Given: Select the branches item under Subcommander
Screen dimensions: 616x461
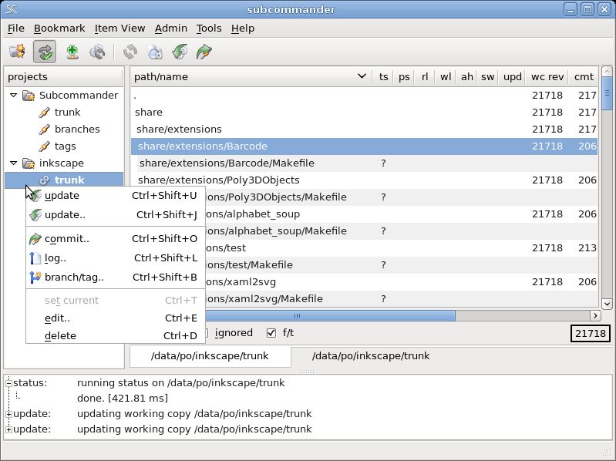Looking at the screenshot, I should click(77, 129).
